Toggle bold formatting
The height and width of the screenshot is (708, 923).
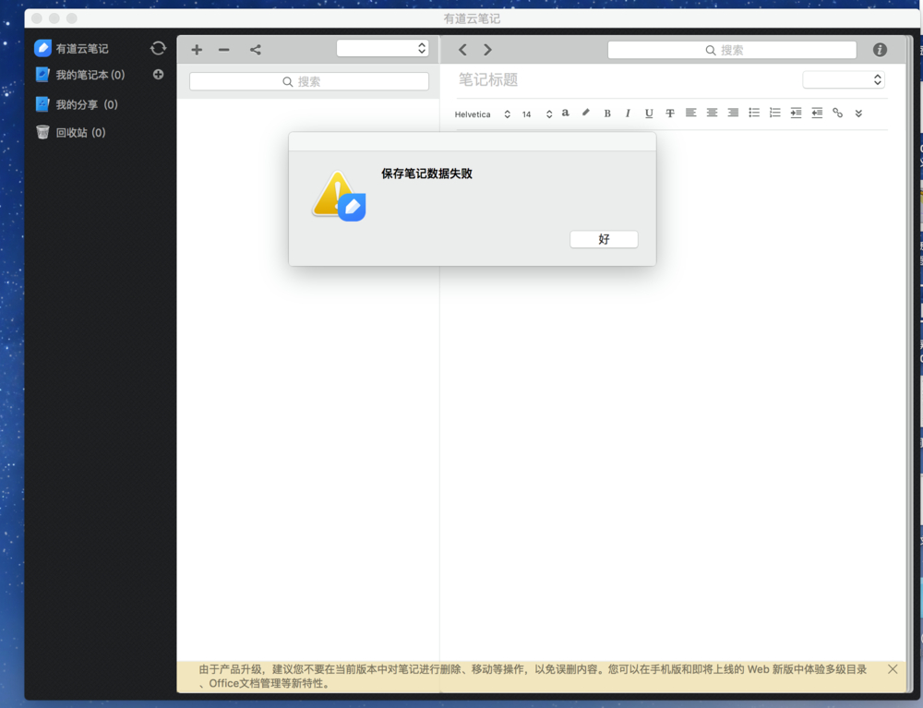[x=607, y=113]
